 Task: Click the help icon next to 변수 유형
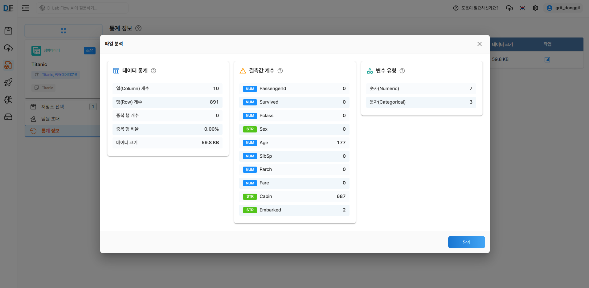(402, 71)
